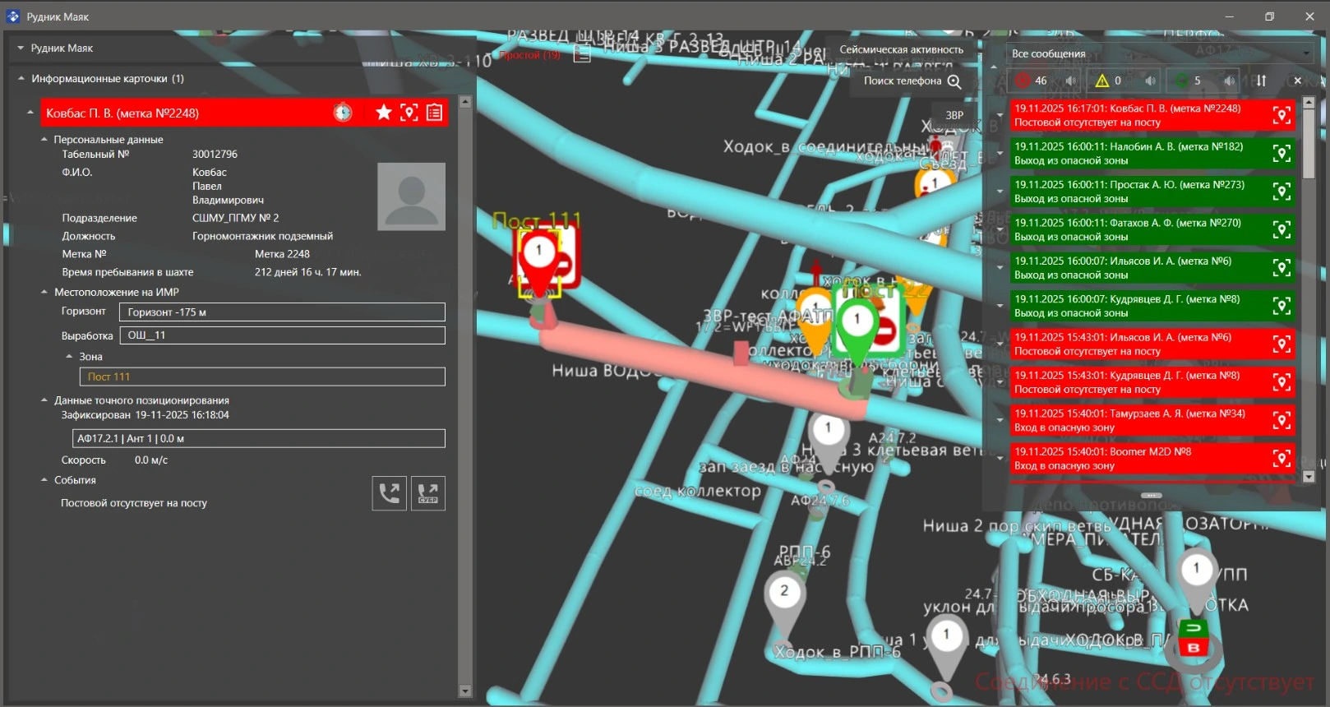The width and height of the screenshot is (1330, 707).
Task: Toggle sound for green info messages
Action: pyautogui.click(x=1228, y=81)
